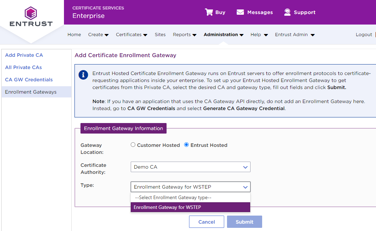Image resolution: width=376 pixels, height=231 pixels.
Task: Choose Enrollment Gateway for WSTEP option
Action: point(190,207)
